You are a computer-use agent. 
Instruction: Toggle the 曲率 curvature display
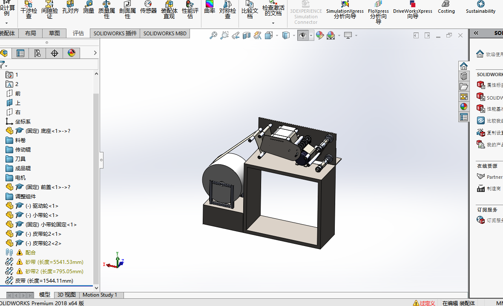(x=210, y=8)
